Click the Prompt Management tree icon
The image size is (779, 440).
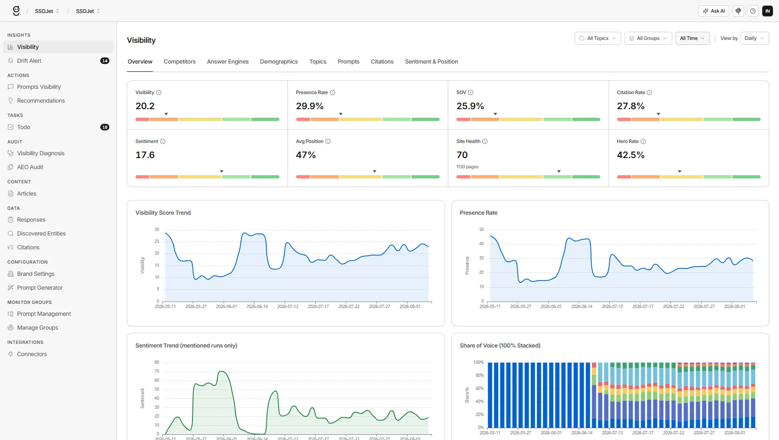(x=11, y=314)
